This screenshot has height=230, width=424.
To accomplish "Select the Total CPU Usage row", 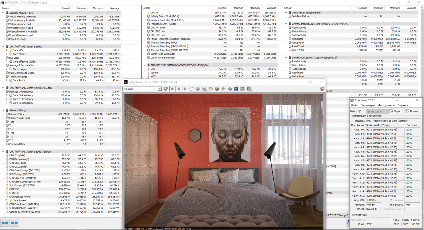I will pos(61,77).
